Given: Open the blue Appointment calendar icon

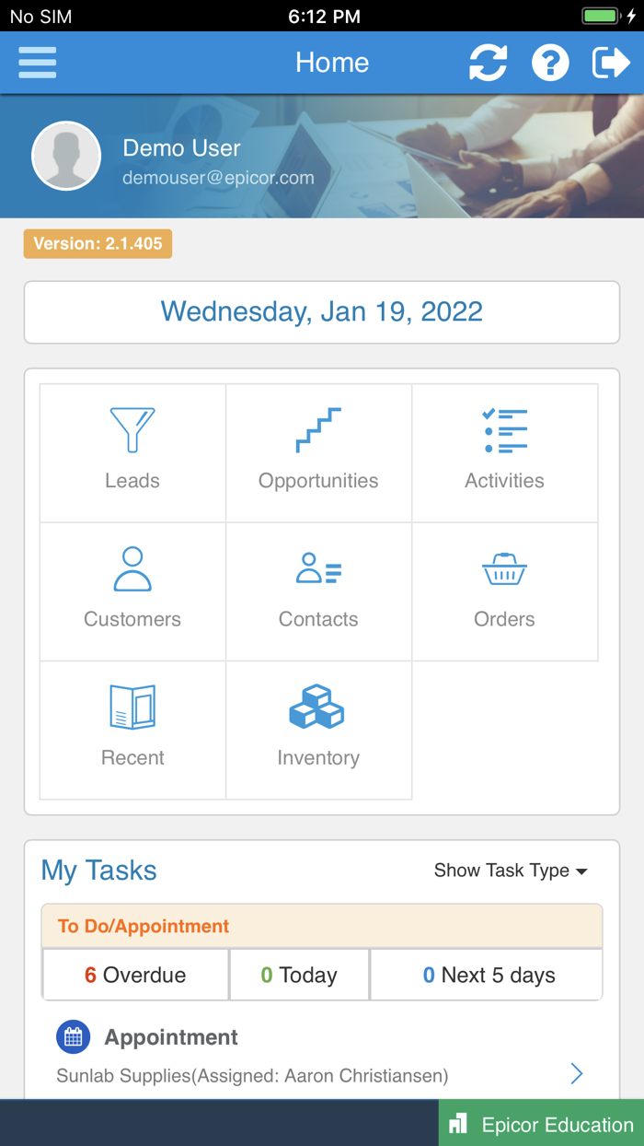Looking at the screenshot, I should pyautogui.click(x=74, y=1036).
